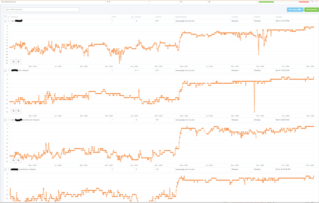Toggle the select-all checkbox in the table header

(x=5, y=17)
